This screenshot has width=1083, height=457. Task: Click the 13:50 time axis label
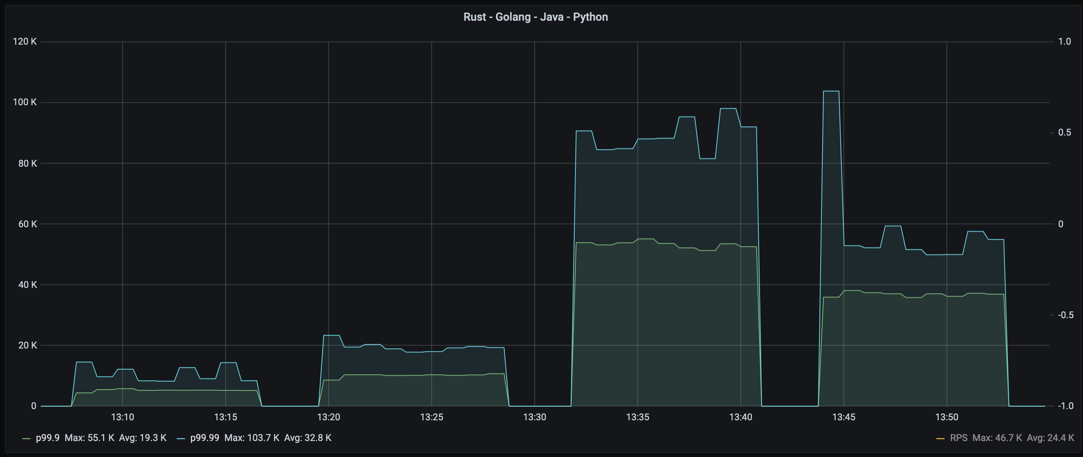coord(946,417)
